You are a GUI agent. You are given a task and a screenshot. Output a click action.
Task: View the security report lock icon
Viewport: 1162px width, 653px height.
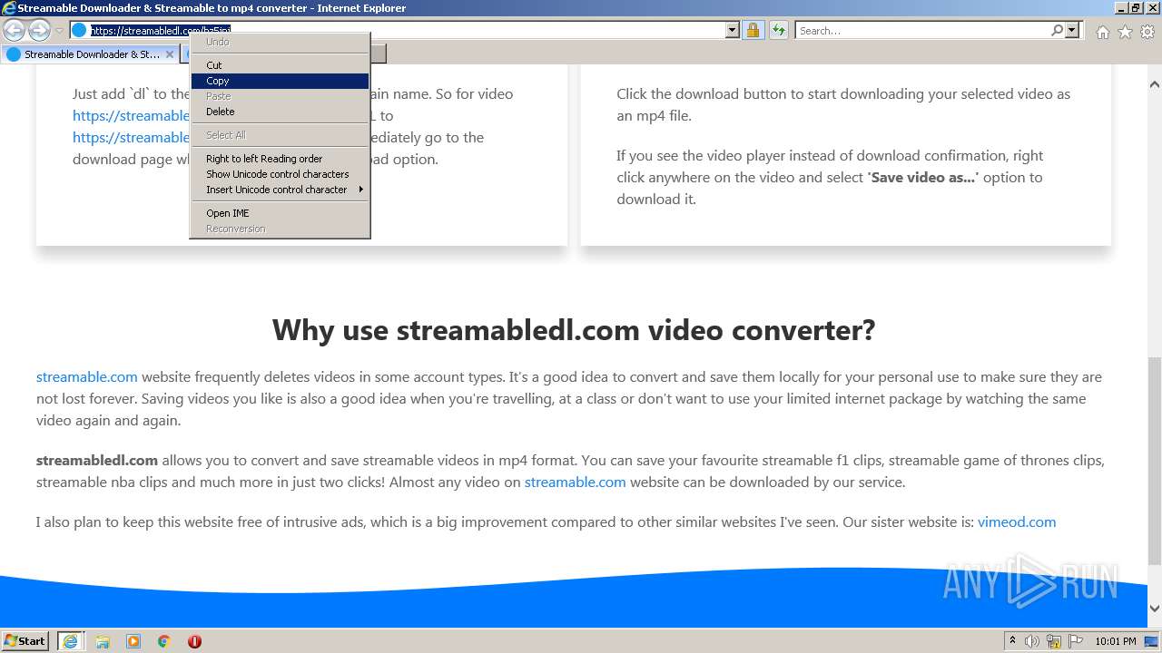[x=753, y=31]
